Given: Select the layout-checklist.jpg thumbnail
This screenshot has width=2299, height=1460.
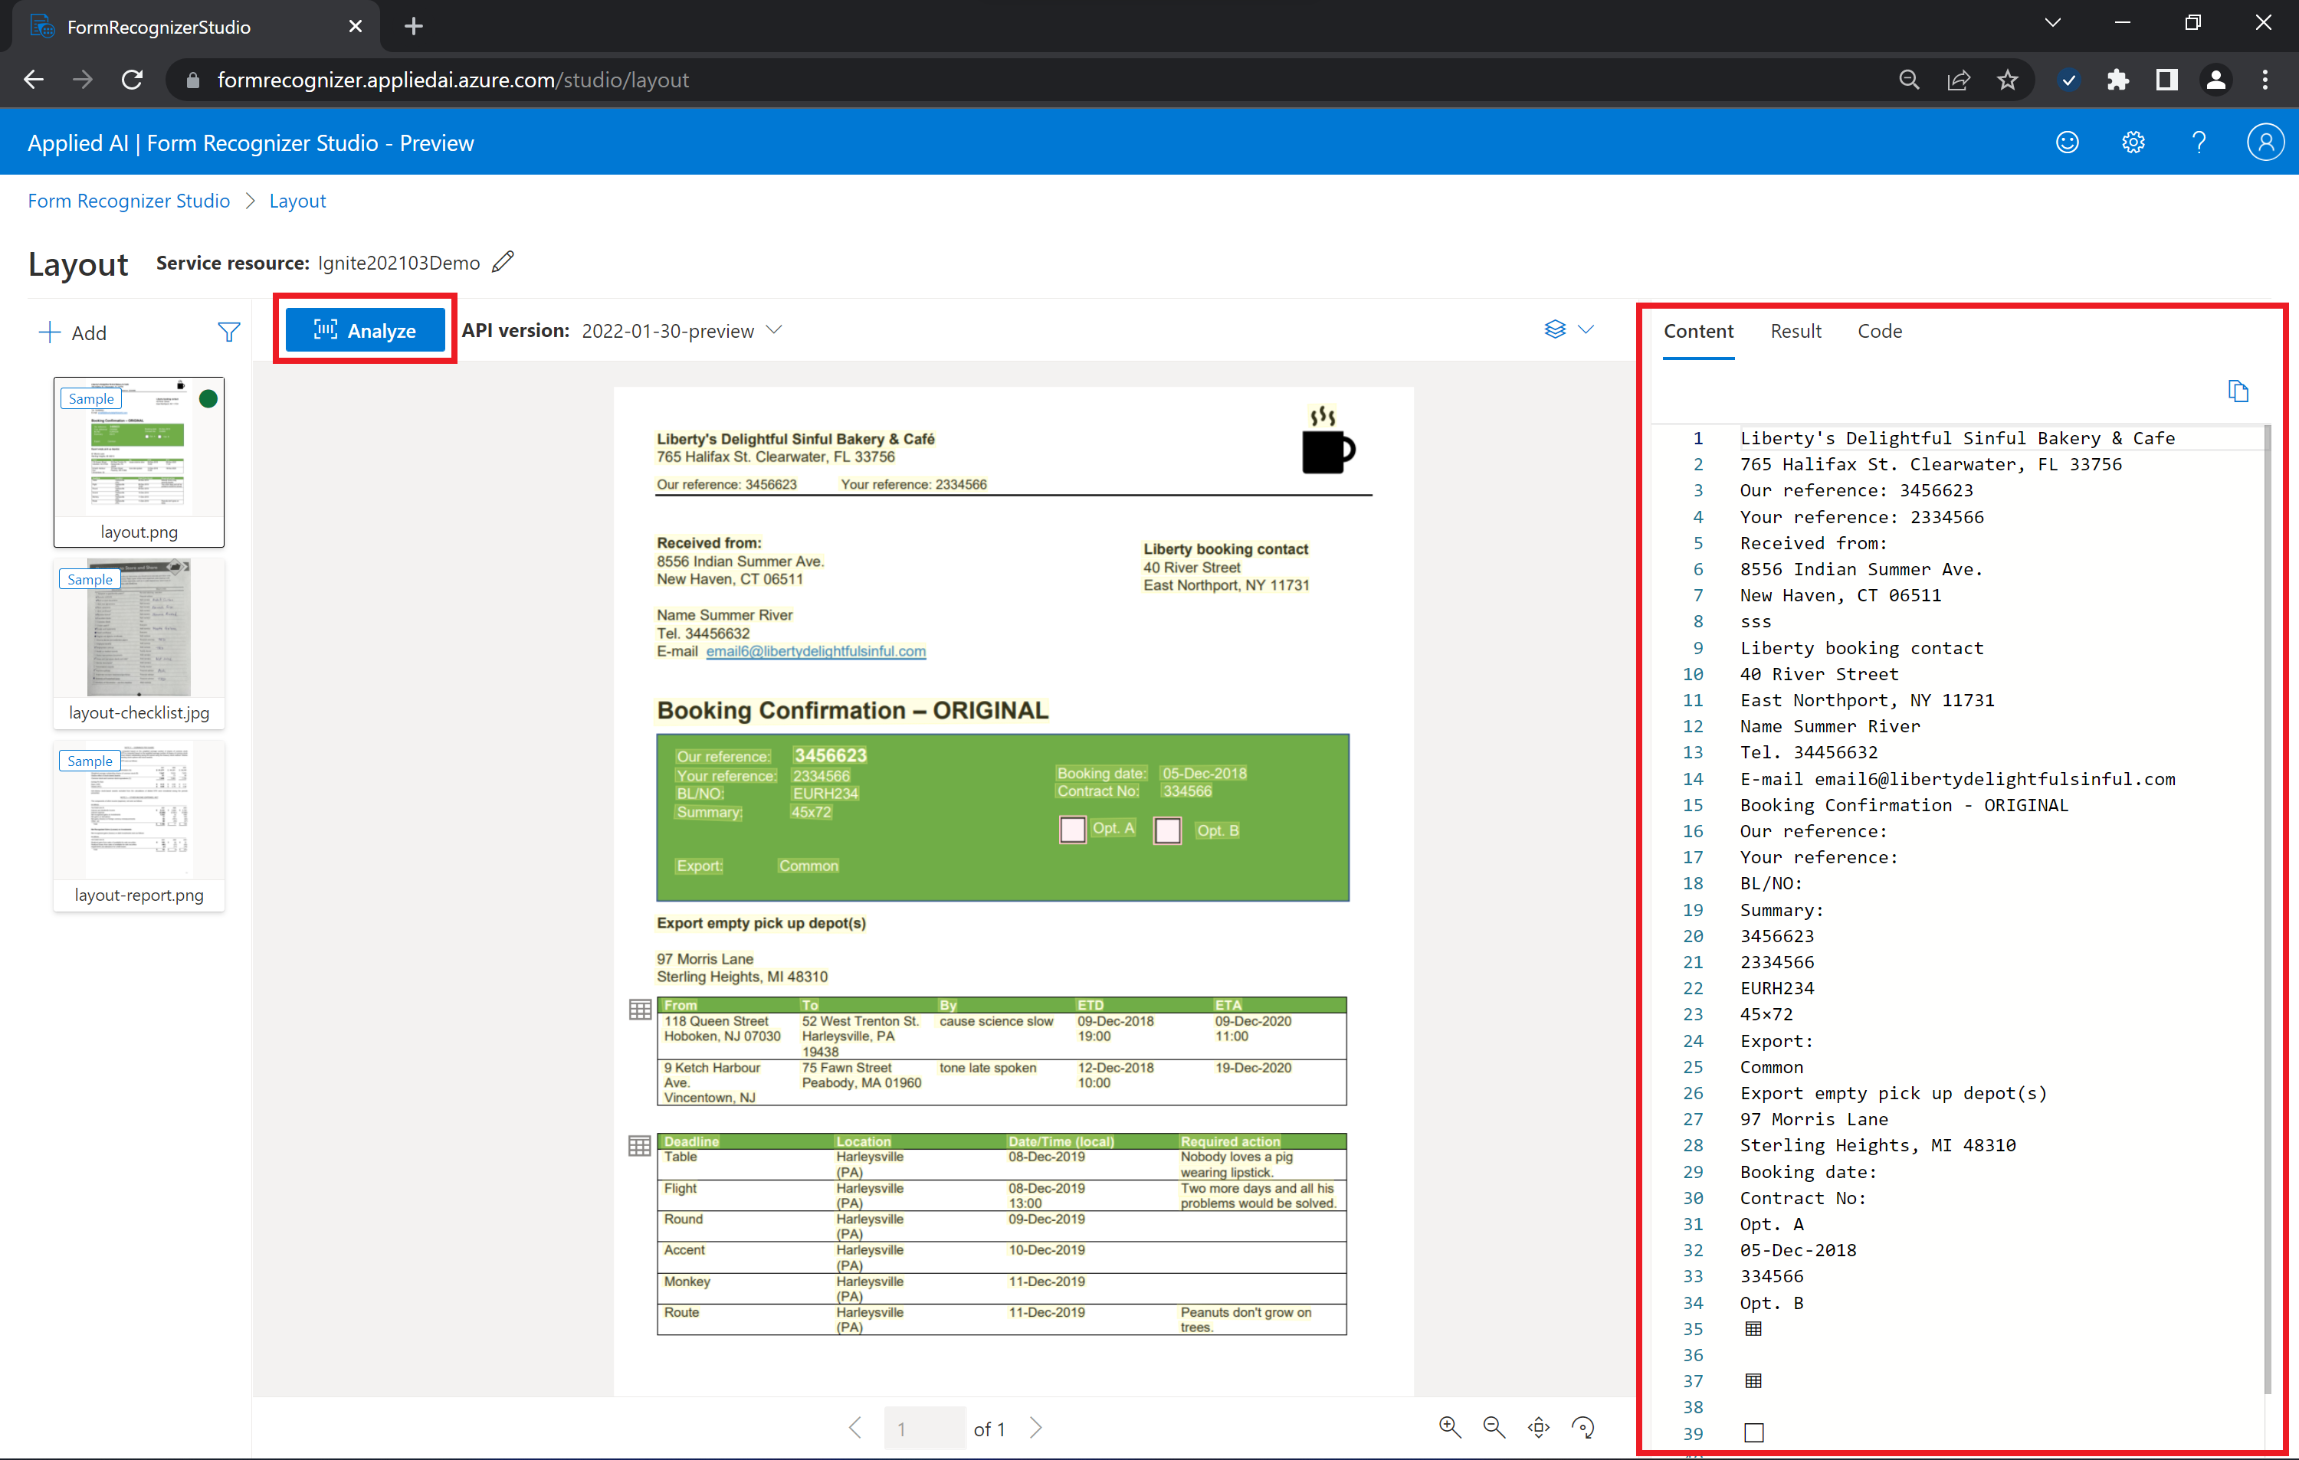Looking at the screenshot, I should pos(139,641).
